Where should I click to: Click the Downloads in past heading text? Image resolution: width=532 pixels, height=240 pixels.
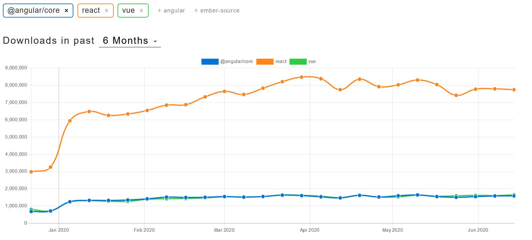[x=49, y=41]
